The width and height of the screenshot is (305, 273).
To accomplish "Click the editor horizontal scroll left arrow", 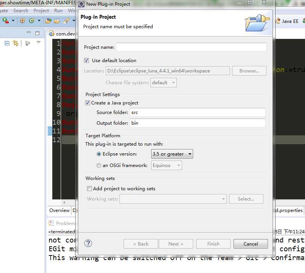I will coord(64,203).
